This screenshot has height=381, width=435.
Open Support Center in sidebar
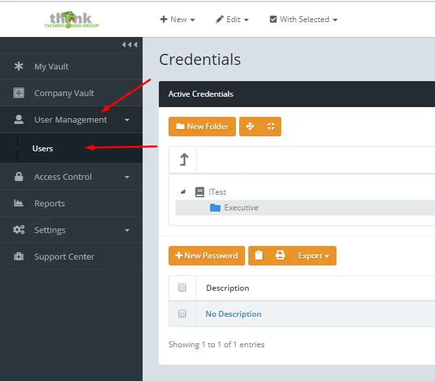[71, 256]
